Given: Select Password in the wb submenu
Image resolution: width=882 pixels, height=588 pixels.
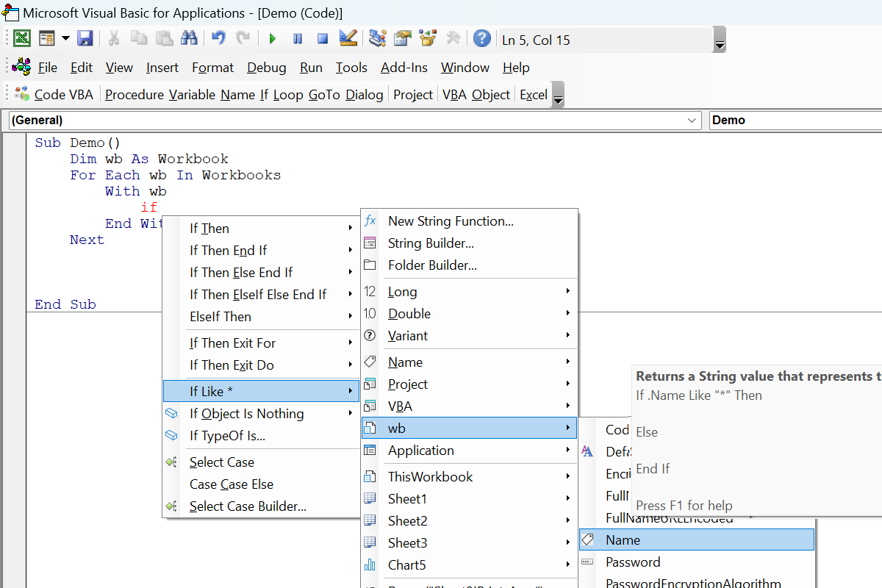Looking at the screenshot, I should 697,562.
